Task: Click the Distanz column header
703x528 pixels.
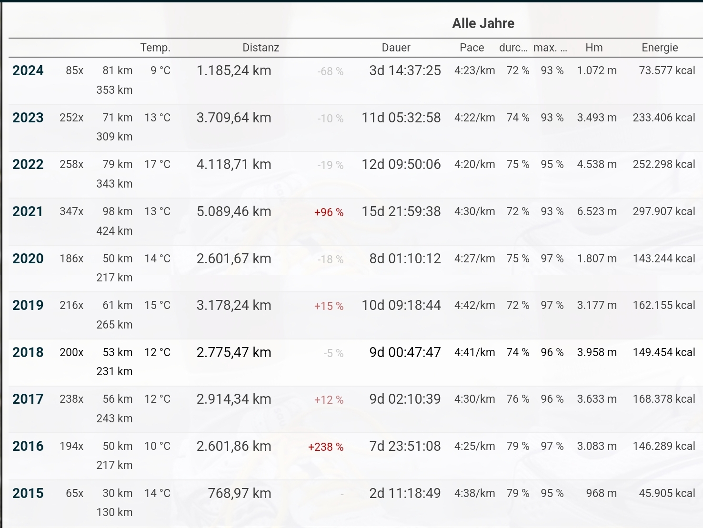Action: pos(261,48)
